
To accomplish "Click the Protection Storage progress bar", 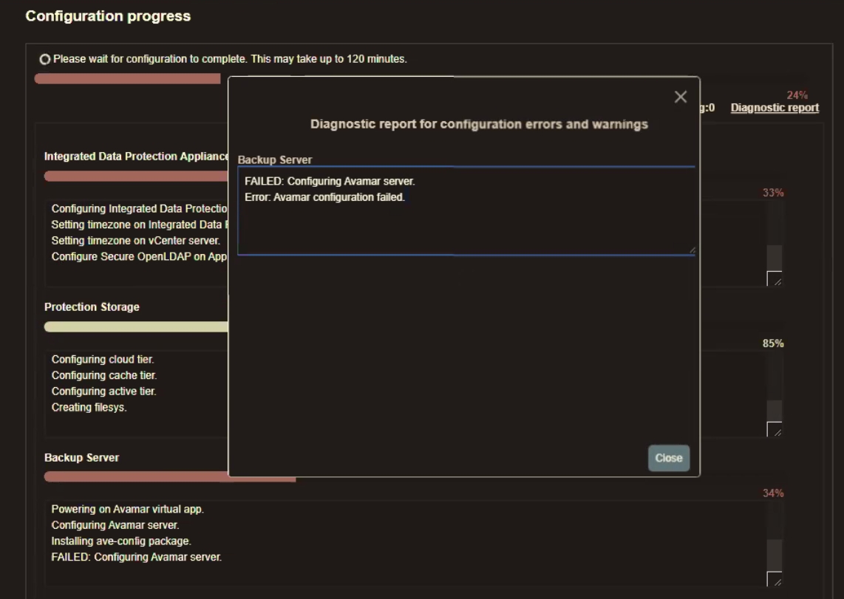I will click(x=136, y=327).
